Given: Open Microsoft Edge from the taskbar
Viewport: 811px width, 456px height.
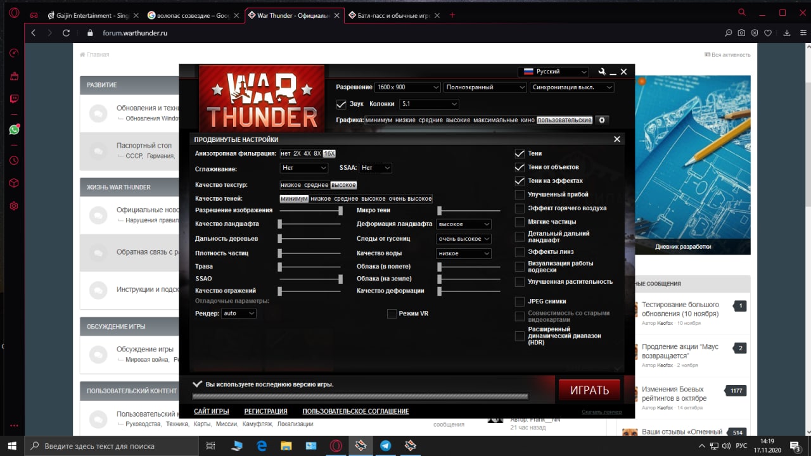Looking at the screenshot, I should click(x=262, y=446).
